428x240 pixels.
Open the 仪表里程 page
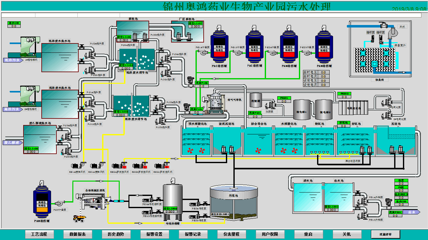(232, 234)
